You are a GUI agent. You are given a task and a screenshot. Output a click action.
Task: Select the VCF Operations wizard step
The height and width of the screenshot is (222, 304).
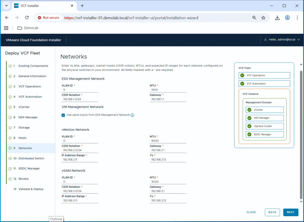(x=29, y=86)
